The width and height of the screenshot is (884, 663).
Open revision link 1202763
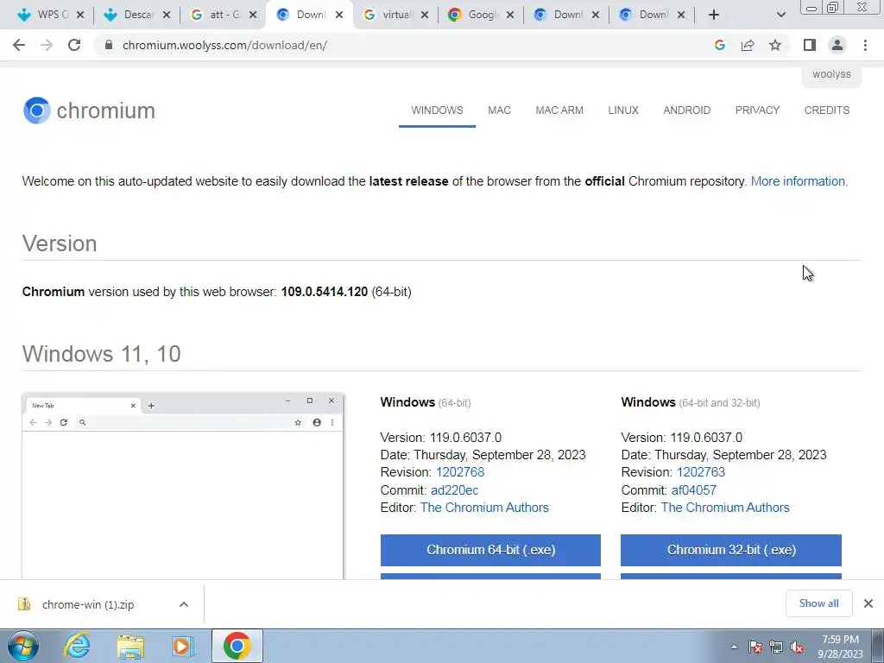point(701,472)
